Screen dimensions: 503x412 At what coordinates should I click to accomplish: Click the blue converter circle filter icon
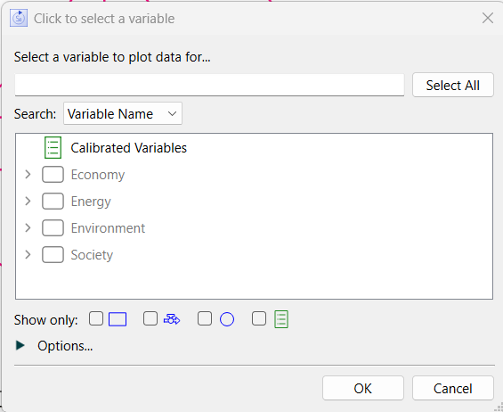click(x=227, y=319)
